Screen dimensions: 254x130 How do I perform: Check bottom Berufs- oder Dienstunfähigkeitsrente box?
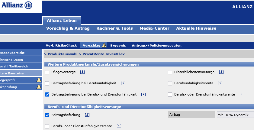pyautogui.click(x=47, y=126)
